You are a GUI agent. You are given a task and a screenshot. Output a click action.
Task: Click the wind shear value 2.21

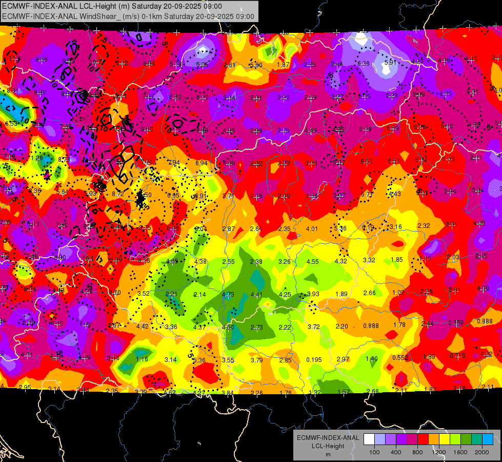point(171,294)
